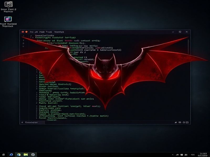Maximize the code tool window
The height and width of the screenshot is (157, 210).
(180, 32)
